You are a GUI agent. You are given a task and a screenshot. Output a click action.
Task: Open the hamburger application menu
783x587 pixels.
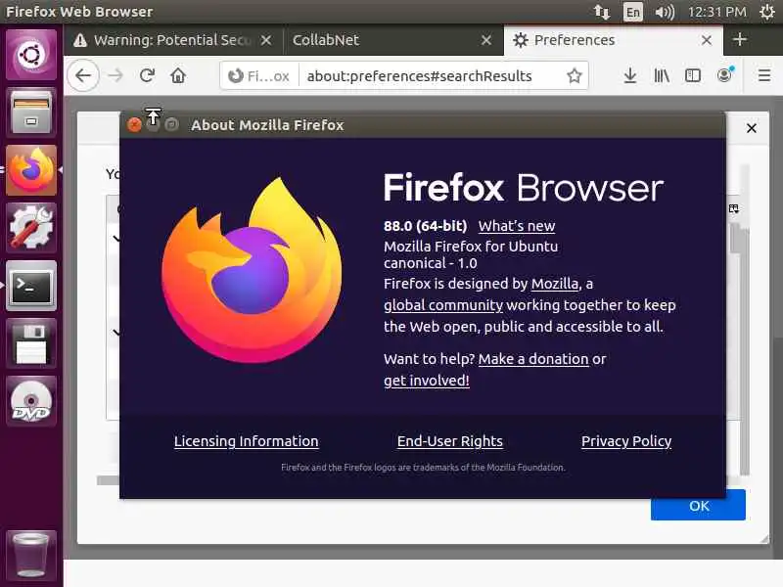[x=764, y=76]
